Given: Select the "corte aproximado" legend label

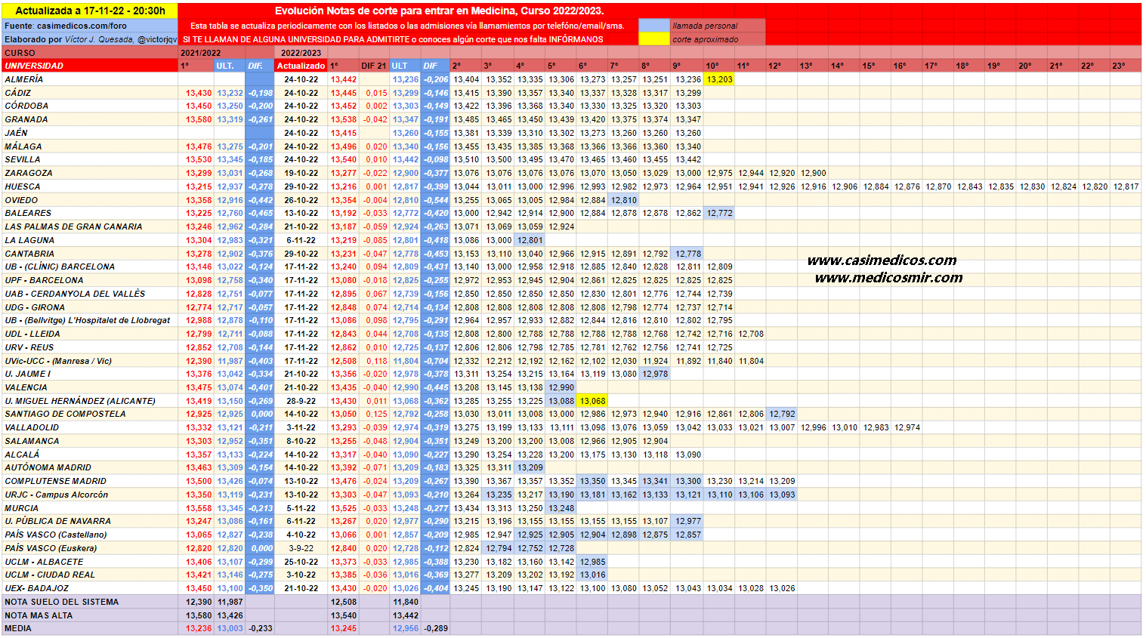Looking at the screenshot, I should click(706, 39).
